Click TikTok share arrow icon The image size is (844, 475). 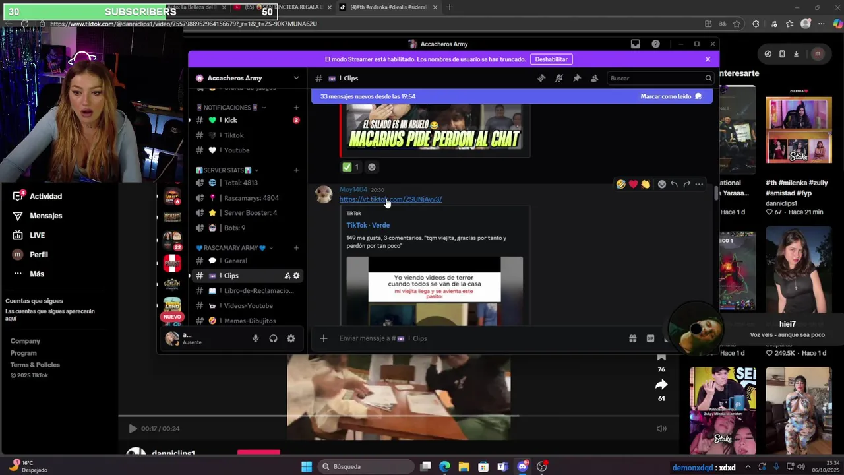click(x=661, y=384)
